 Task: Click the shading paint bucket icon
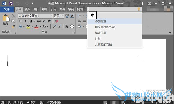[79, 26]
